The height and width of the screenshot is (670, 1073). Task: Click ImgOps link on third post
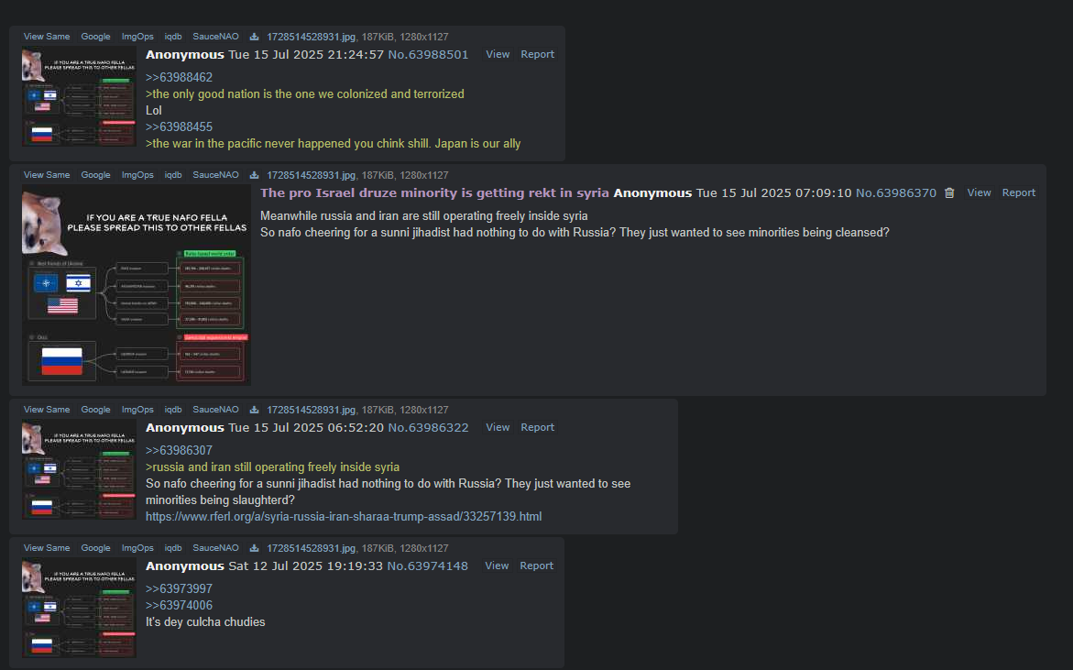[137, 410]
